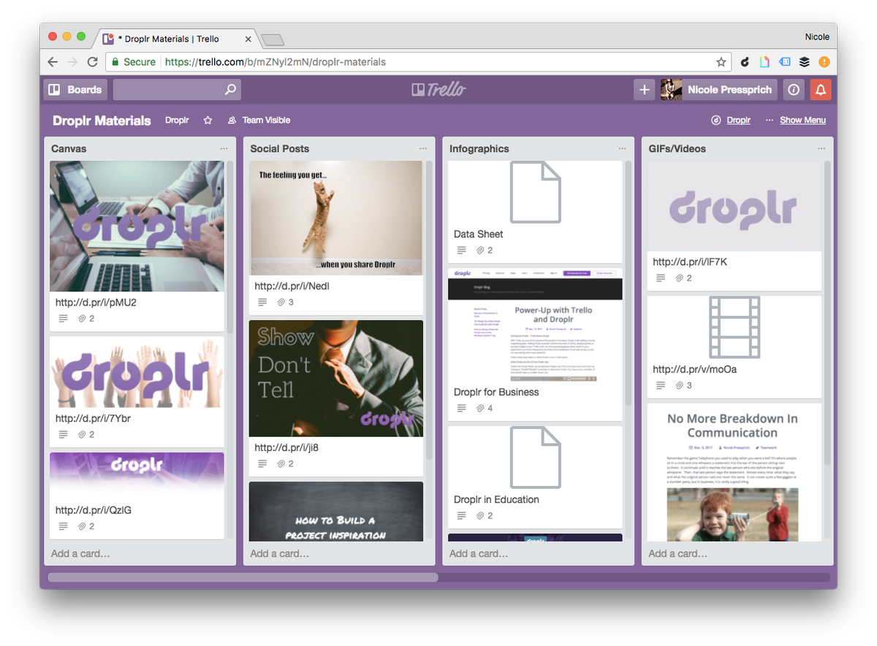This screenshot has height=646, width=877.
Task: Open the Boards menu button
Action: [x=75, y=90]
